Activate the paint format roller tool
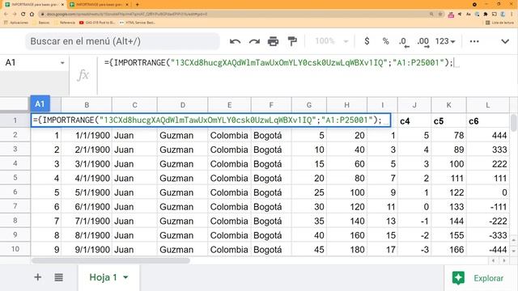Viewport: 518px width, 291px height. coord(292,41)
